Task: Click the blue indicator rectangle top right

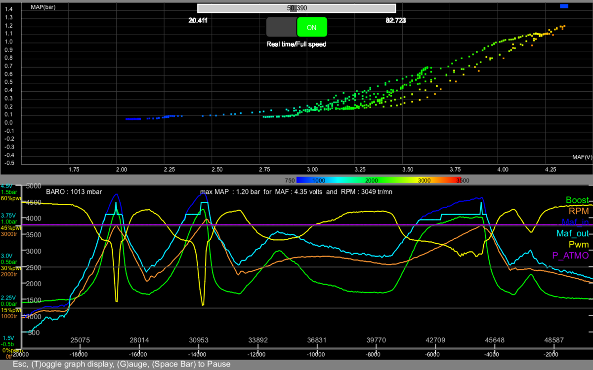Action: coord(564,6)
